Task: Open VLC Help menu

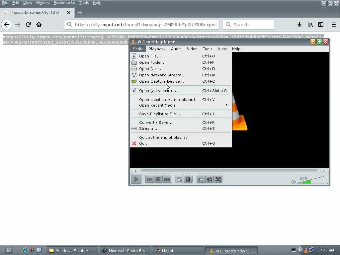Action: [236, 49]
